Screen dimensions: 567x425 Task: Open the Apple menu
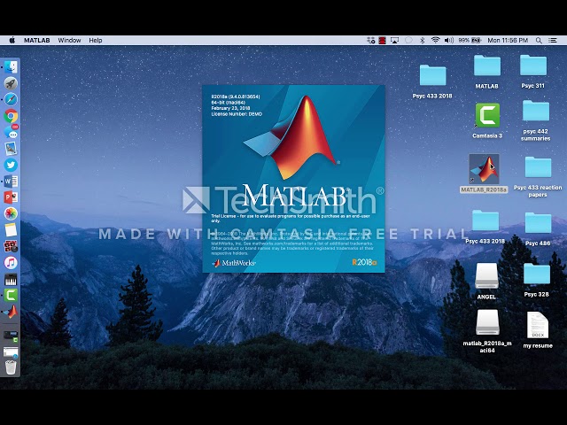12,40
